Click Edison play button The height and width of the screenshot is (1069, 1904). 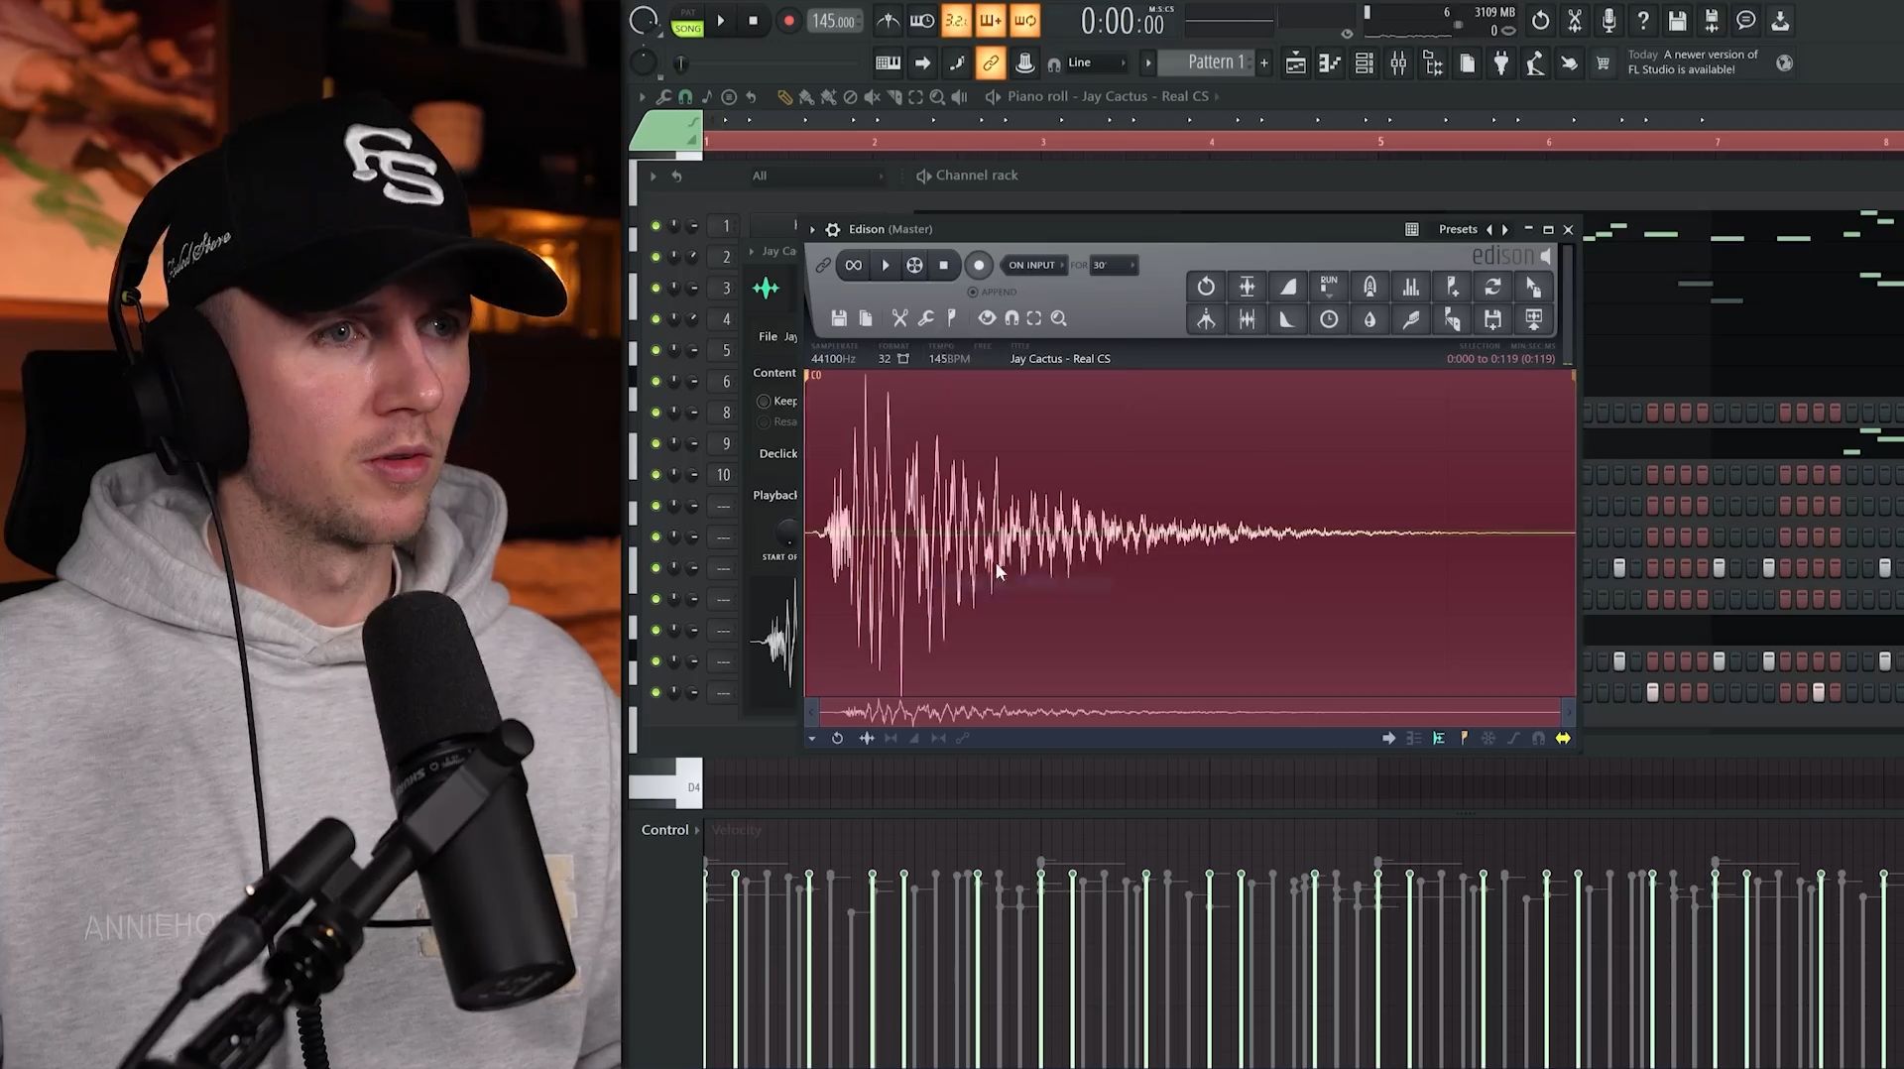click(x=886, y=265)
